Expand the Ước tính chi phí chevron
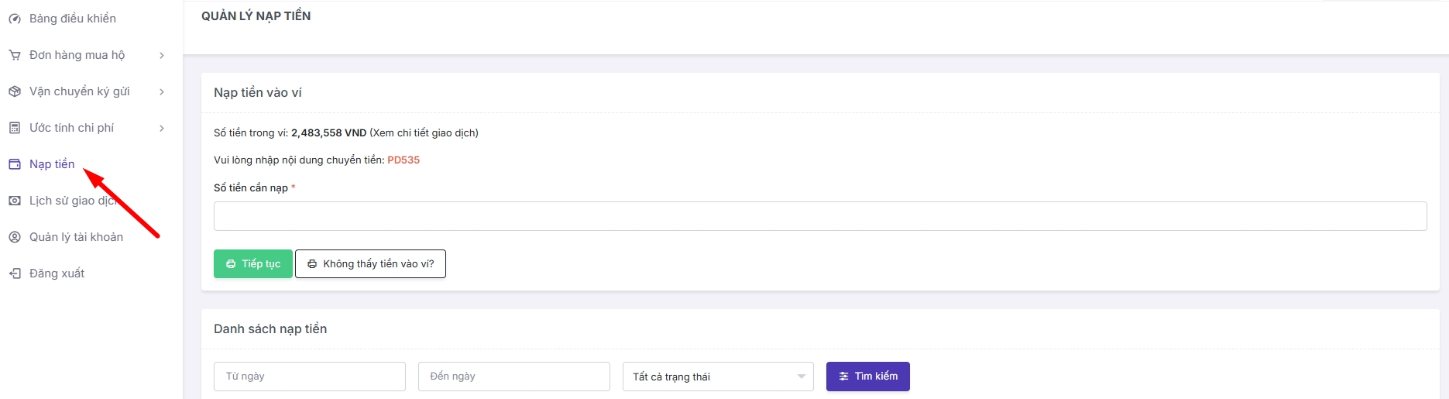The width and height of the screenshot is (1449, 399). click(162, 128)
